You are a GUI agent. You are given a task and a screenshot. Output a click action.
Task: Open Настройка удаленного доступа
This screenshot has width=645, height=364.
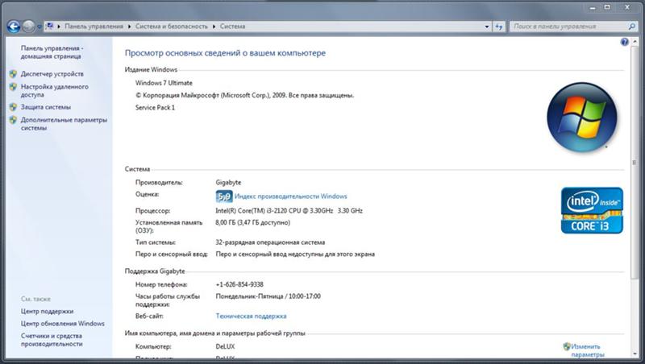(54, 91)
